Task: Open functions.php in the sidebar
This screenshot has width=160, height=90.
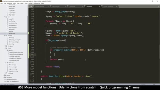Action: point(13,27)
